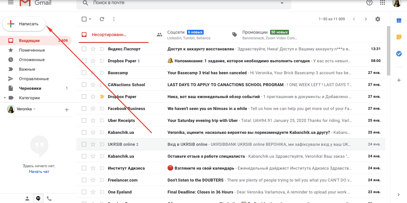407x203 pixels.
Task: Open the Входящие folder
Action: [x=36, y=41]
